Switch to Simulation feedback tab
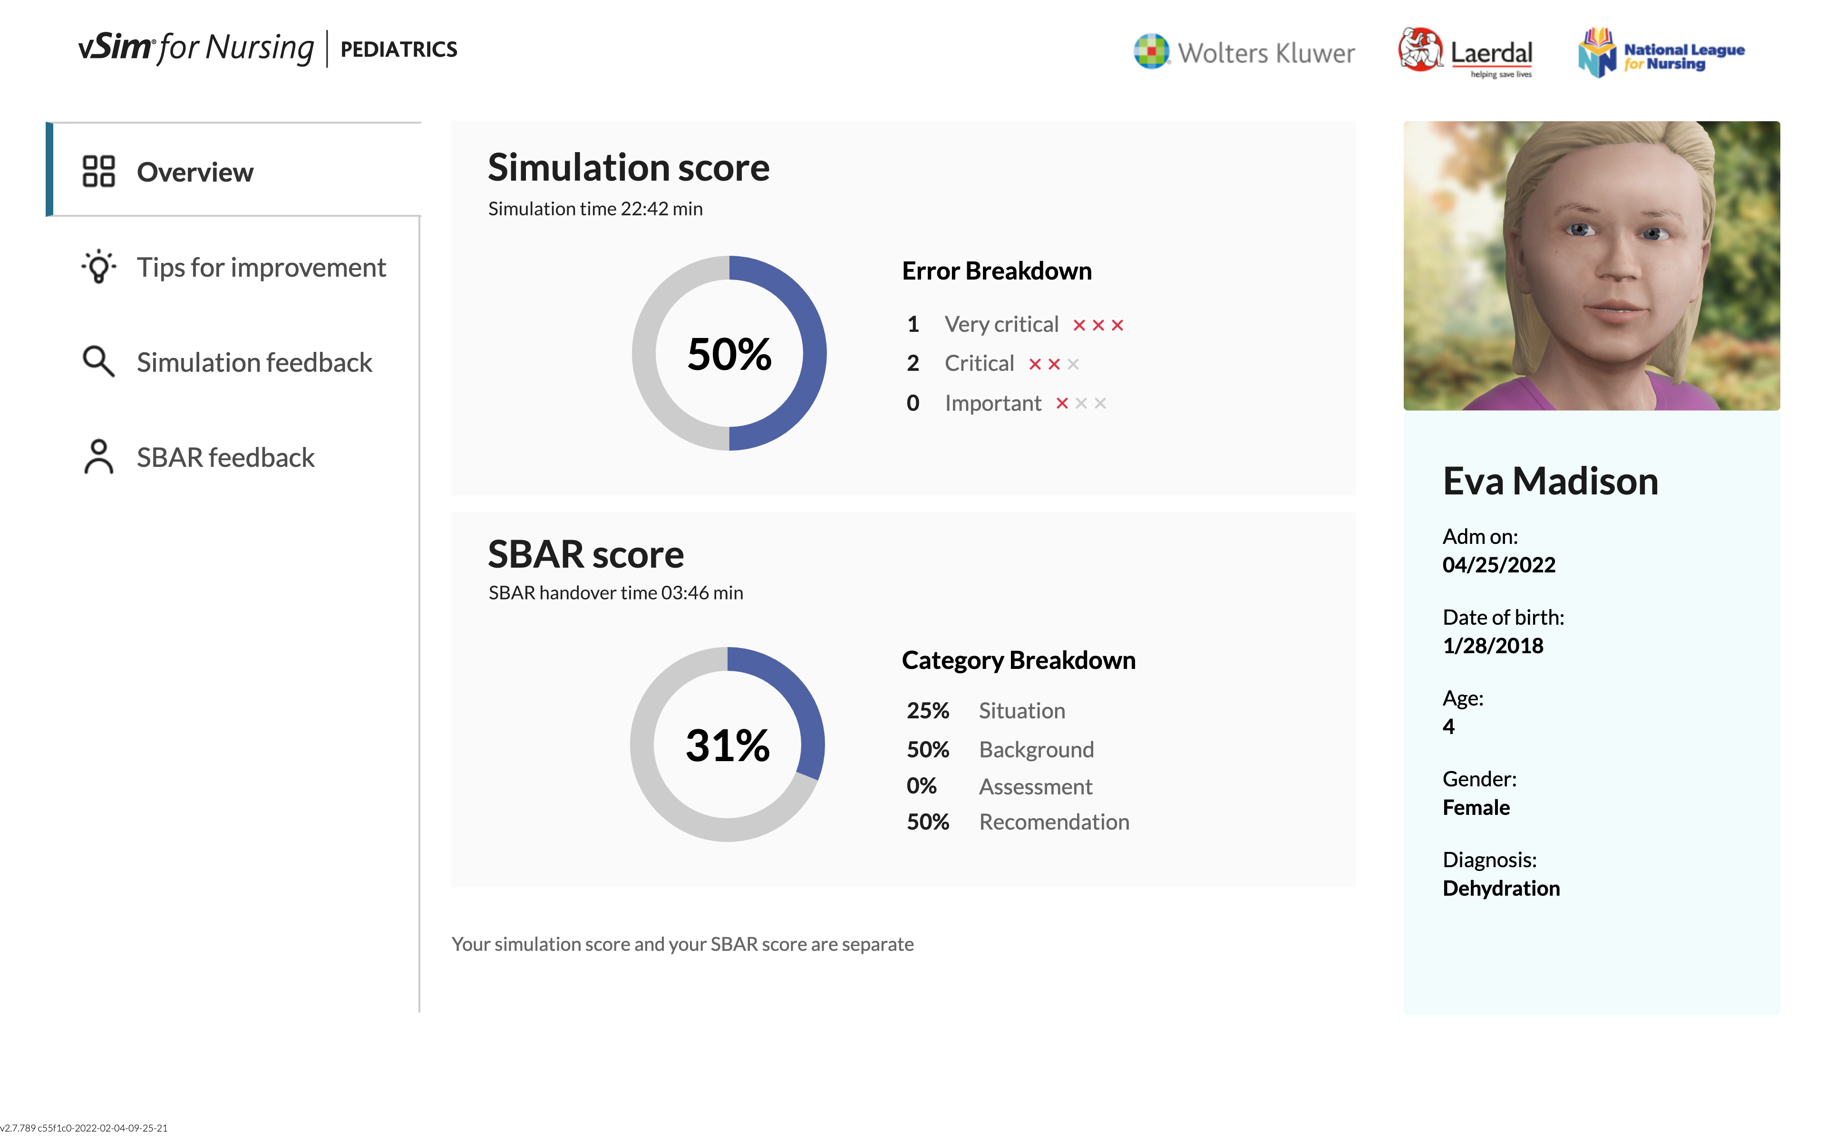 tap(254, 362)
